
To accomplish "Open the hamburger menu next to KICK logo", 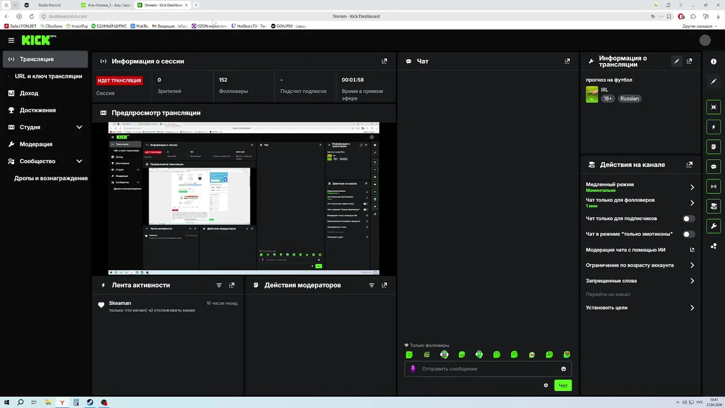I will (x=11, y=40).
